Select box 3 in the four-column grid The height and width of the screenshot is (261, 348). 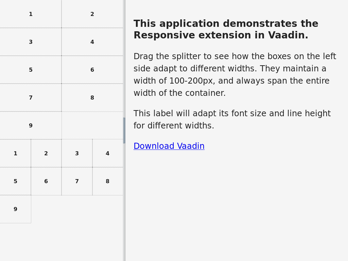point(77,153)
